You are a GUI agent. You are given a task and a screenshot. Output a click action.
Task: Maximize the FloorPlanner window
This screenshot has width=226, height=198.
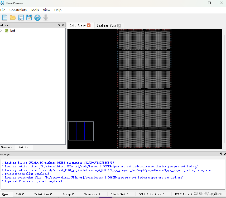click(x=209, y=3)
